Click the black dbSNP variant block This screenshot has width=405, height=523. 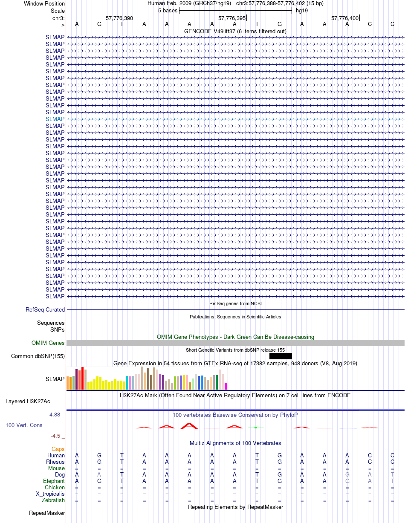281,356
